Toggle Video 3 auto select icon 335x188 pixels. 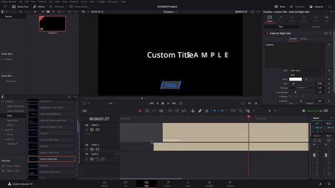[92, 130]
